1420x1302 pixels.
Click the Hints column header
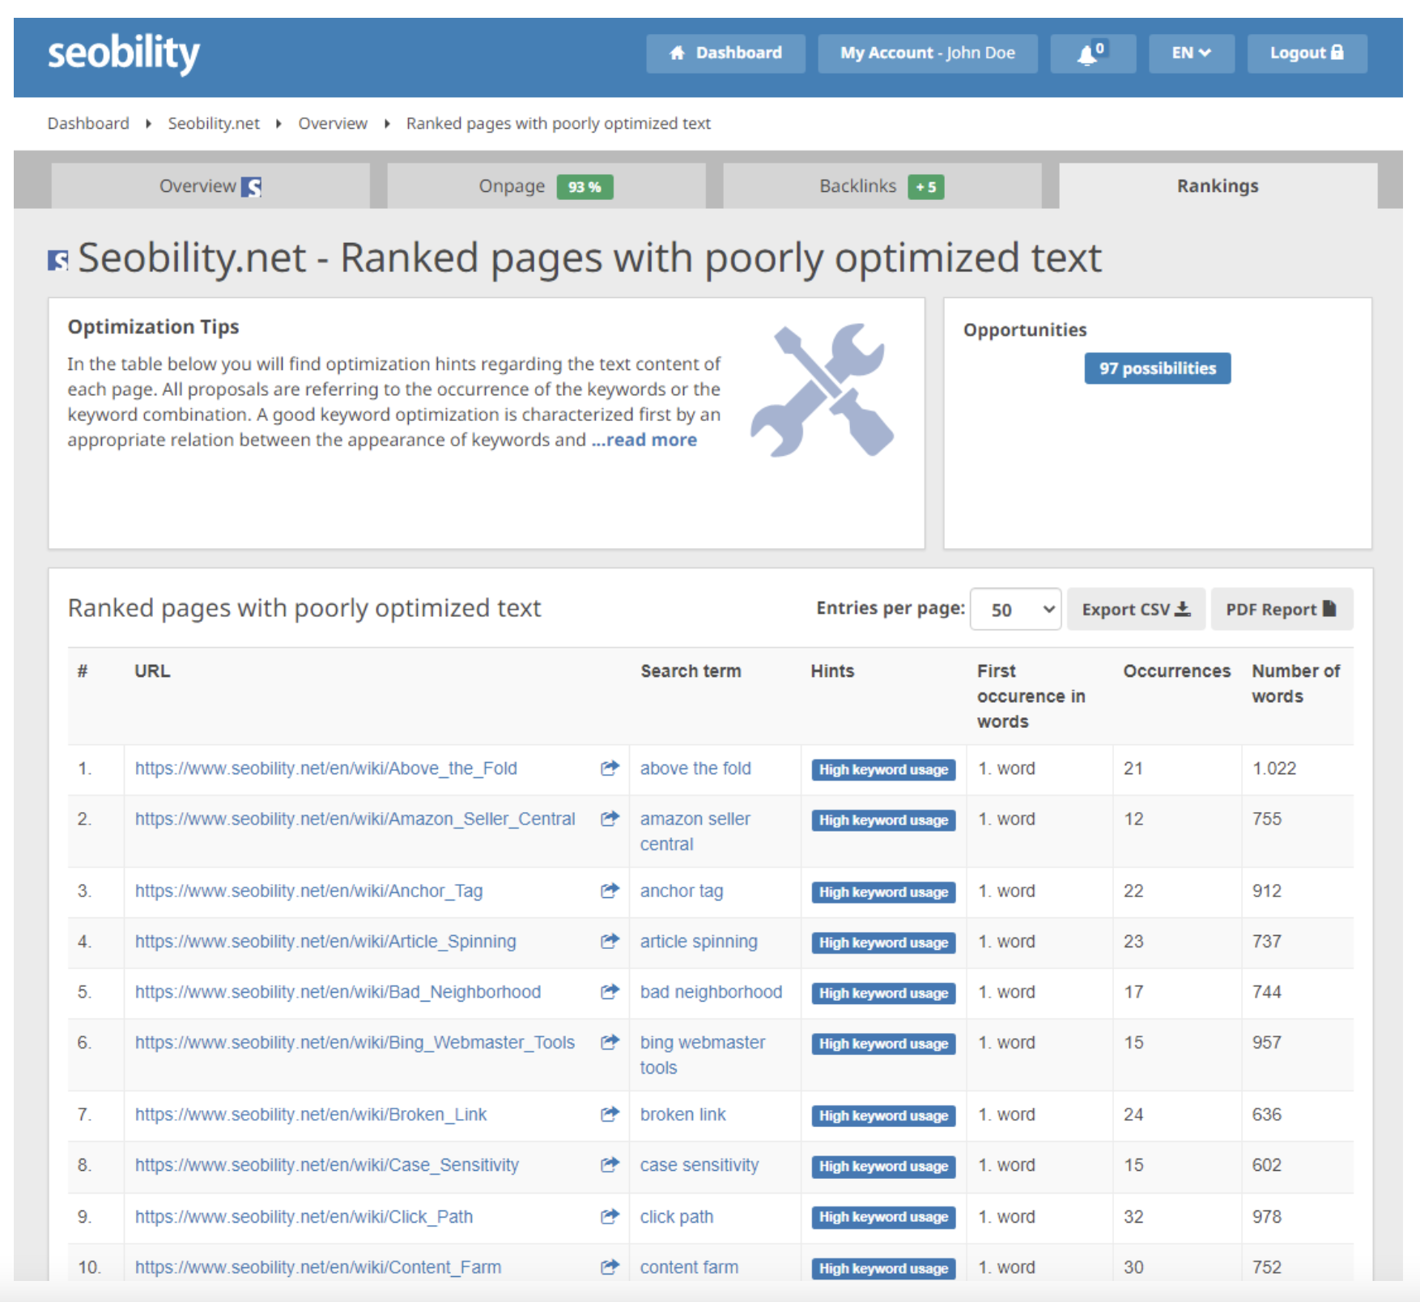click(832, 671)
